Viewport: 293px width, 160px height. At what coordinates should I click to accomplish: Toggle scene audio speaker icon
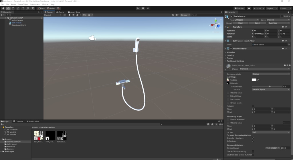(x=73, y=15)
